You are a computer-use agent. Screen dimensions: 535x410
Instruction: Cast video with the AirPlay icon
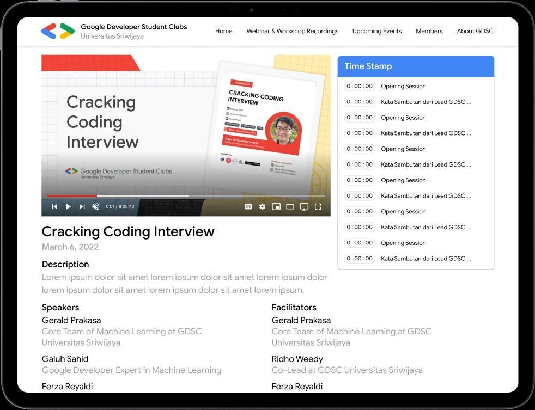pyautogui.click(x=304, y=207)
